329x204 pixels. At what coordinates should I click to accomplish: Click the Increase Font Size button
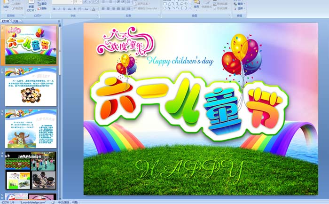click(x=85, y=2)
